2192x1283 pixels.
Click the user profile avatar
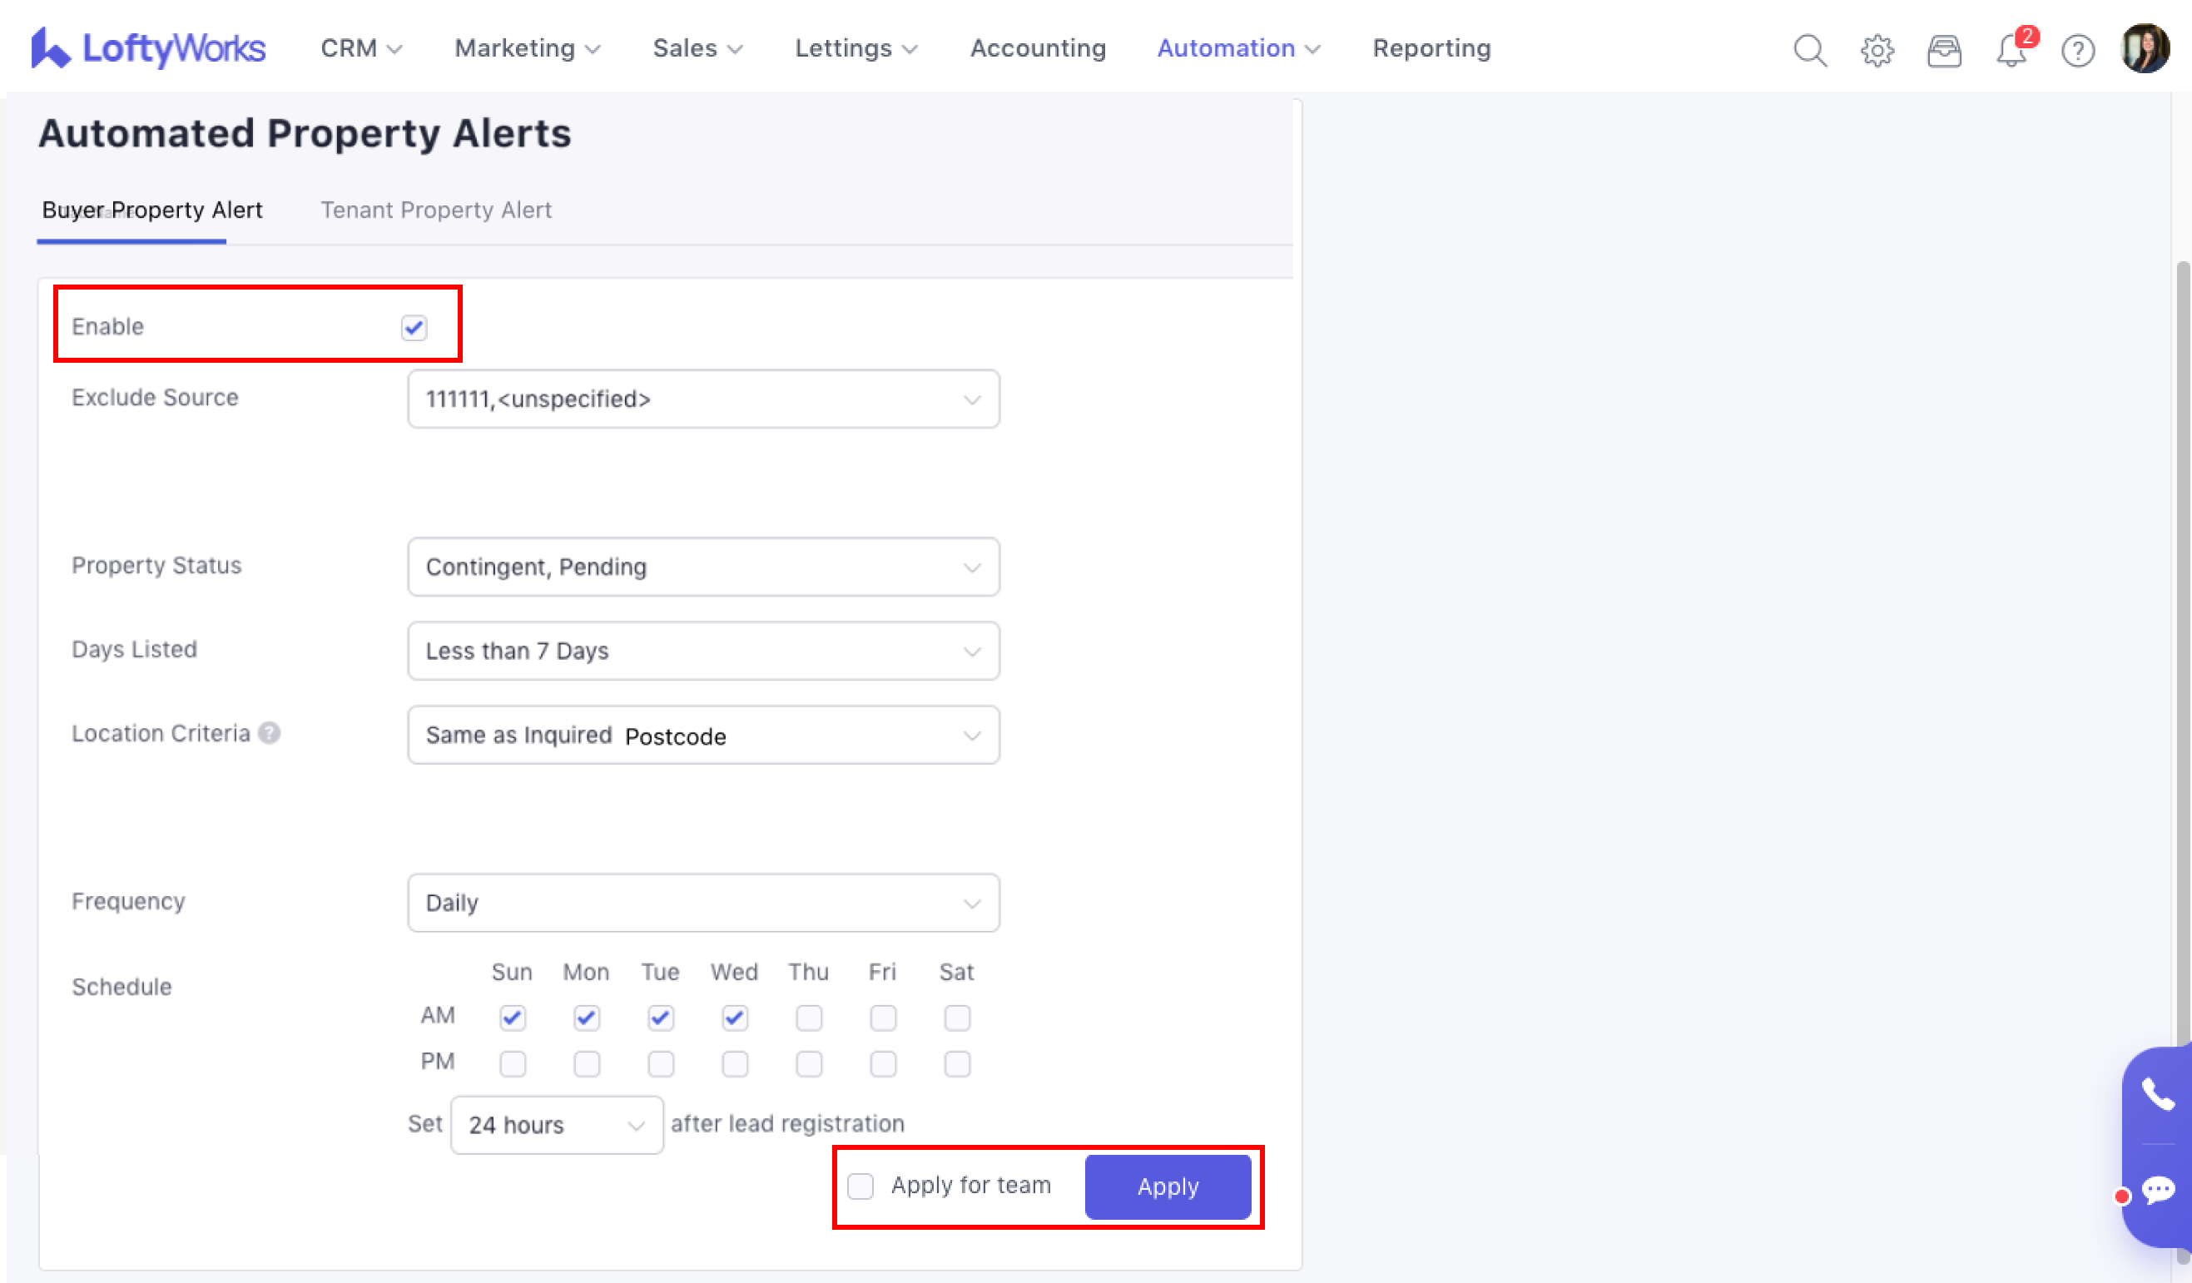pos(2145,49)
